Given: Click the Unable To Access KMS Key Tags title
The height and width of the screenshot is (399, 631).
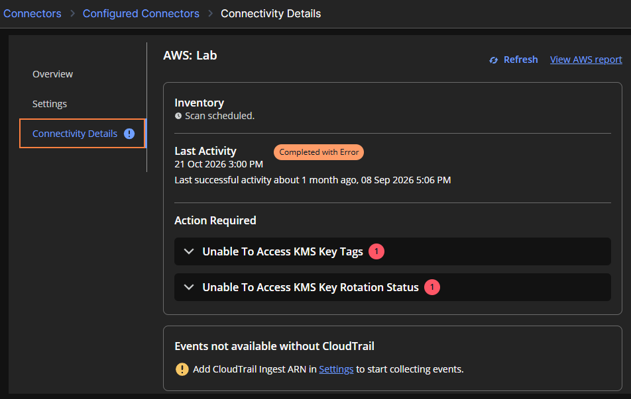Looking at the screenshot, I should pyautogui.click(x=282, y=251).
